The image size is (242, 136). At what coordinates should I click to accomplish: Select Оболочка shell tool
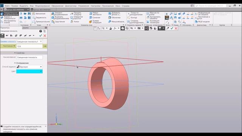coord(114,18)
